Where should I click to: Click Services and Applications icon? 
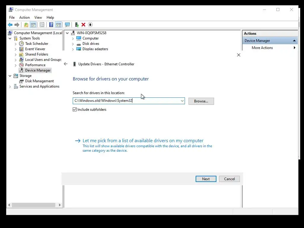pos(16,86)
